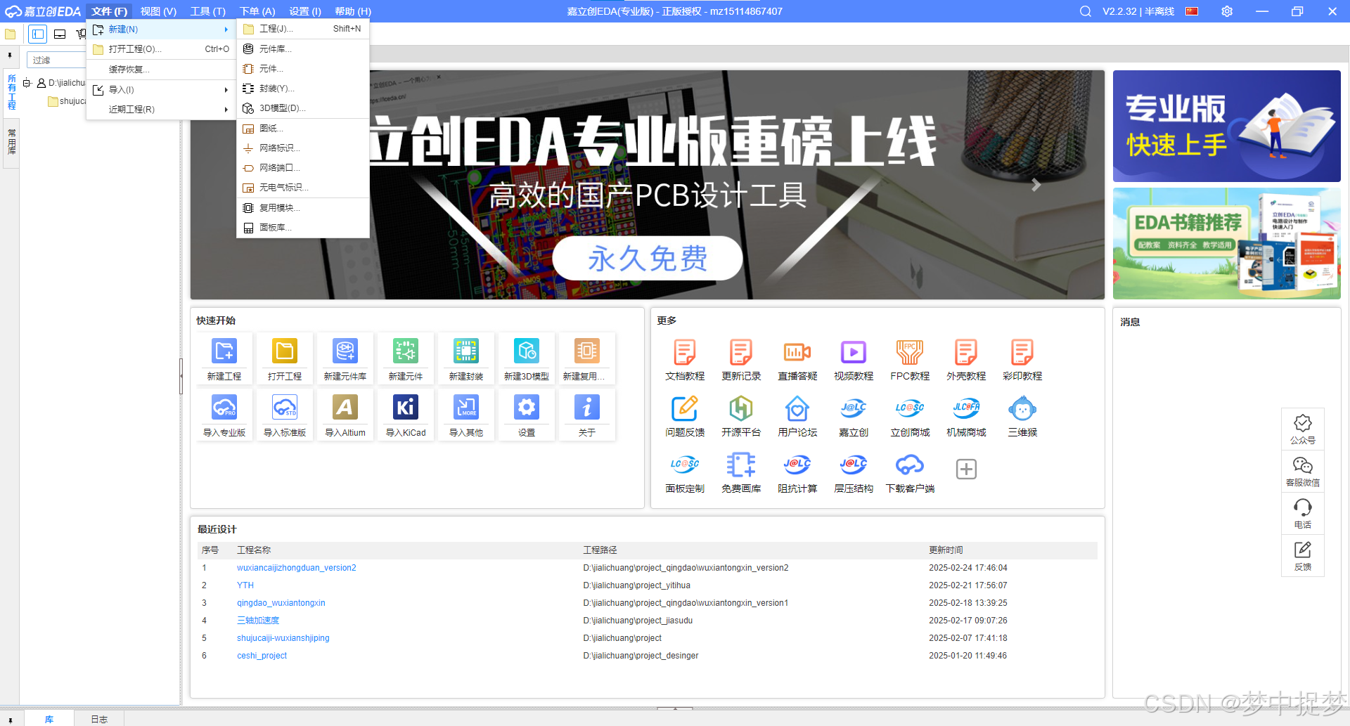Open the 开源平台 icon
Image resolution: width=1350 pixels, height=726 pixels.
tap(741, 408)
